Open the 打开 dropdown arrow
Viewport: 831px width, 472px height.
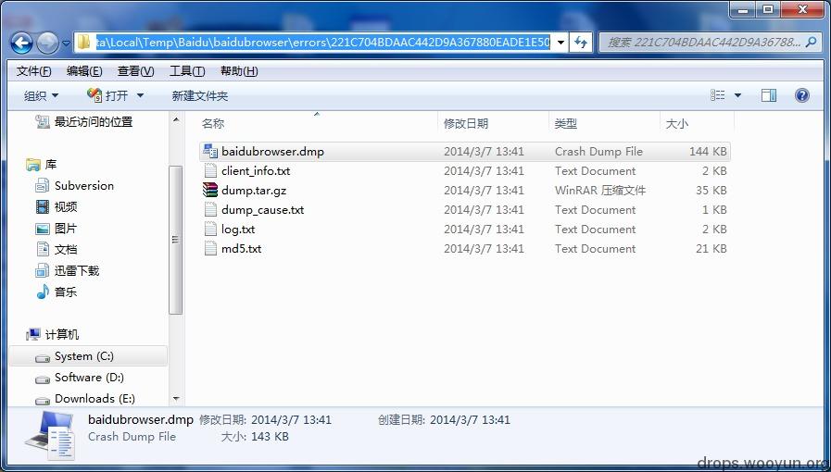tap(141, 95)
